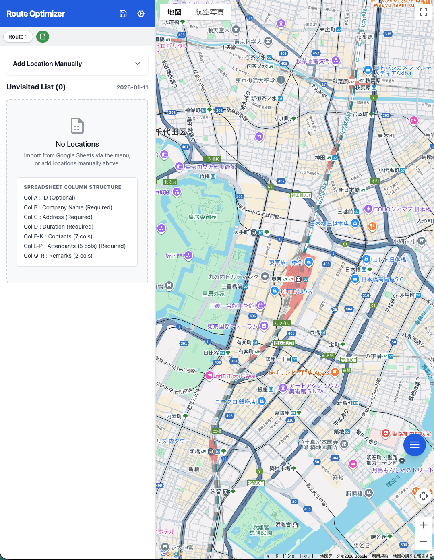
Task: Expand the Add Location Manually section
Action: click(77, 64)
